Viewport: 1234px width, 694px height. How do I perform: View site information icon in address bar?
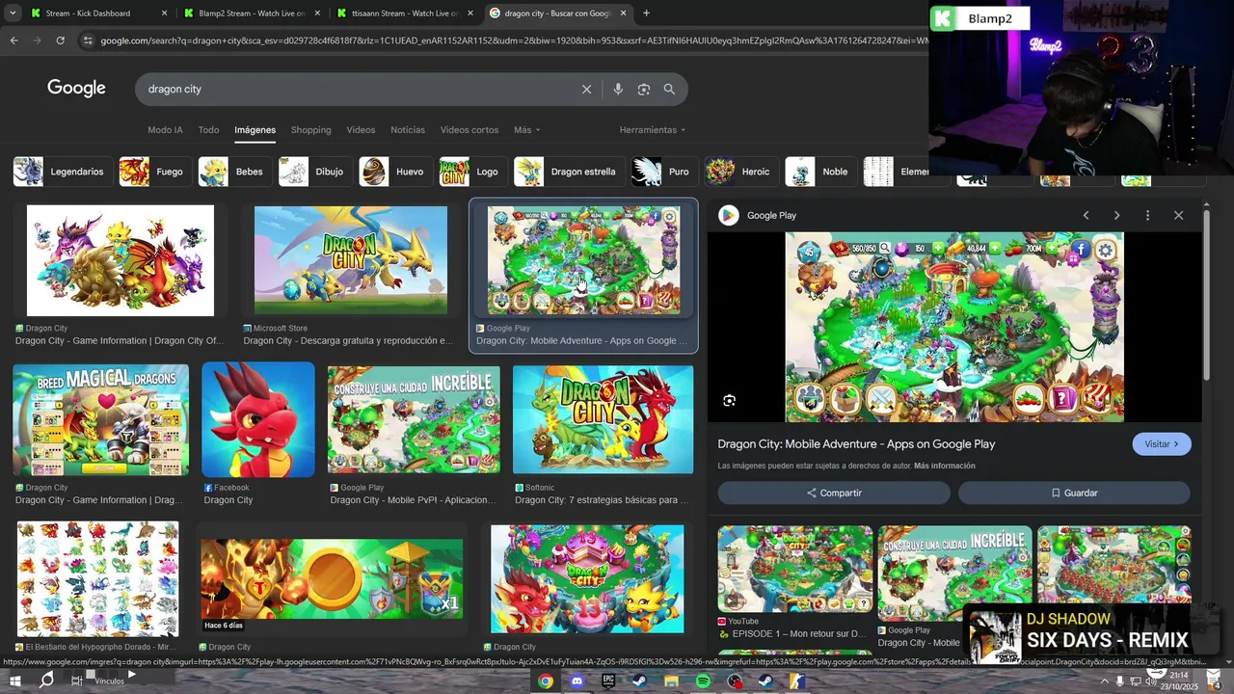click(88, 40)
